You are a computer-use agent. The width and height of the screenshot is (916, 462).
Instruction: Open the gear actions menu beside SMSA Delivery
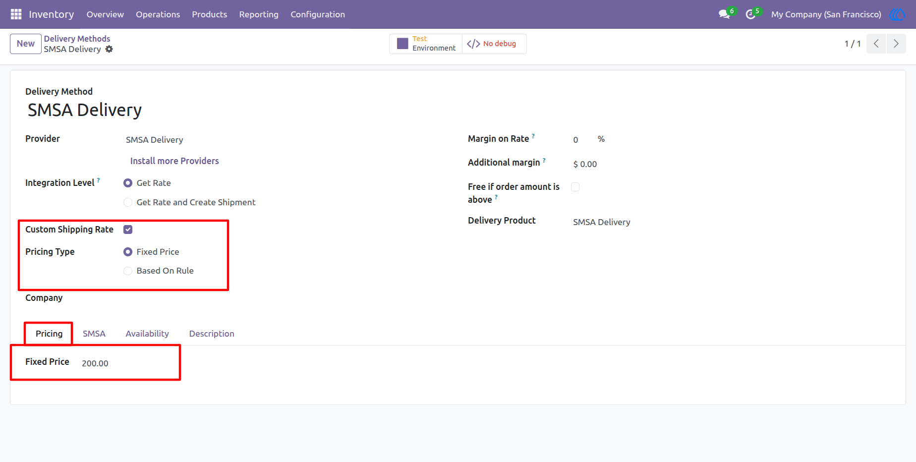pyautogui.click(x=109, y=49)
